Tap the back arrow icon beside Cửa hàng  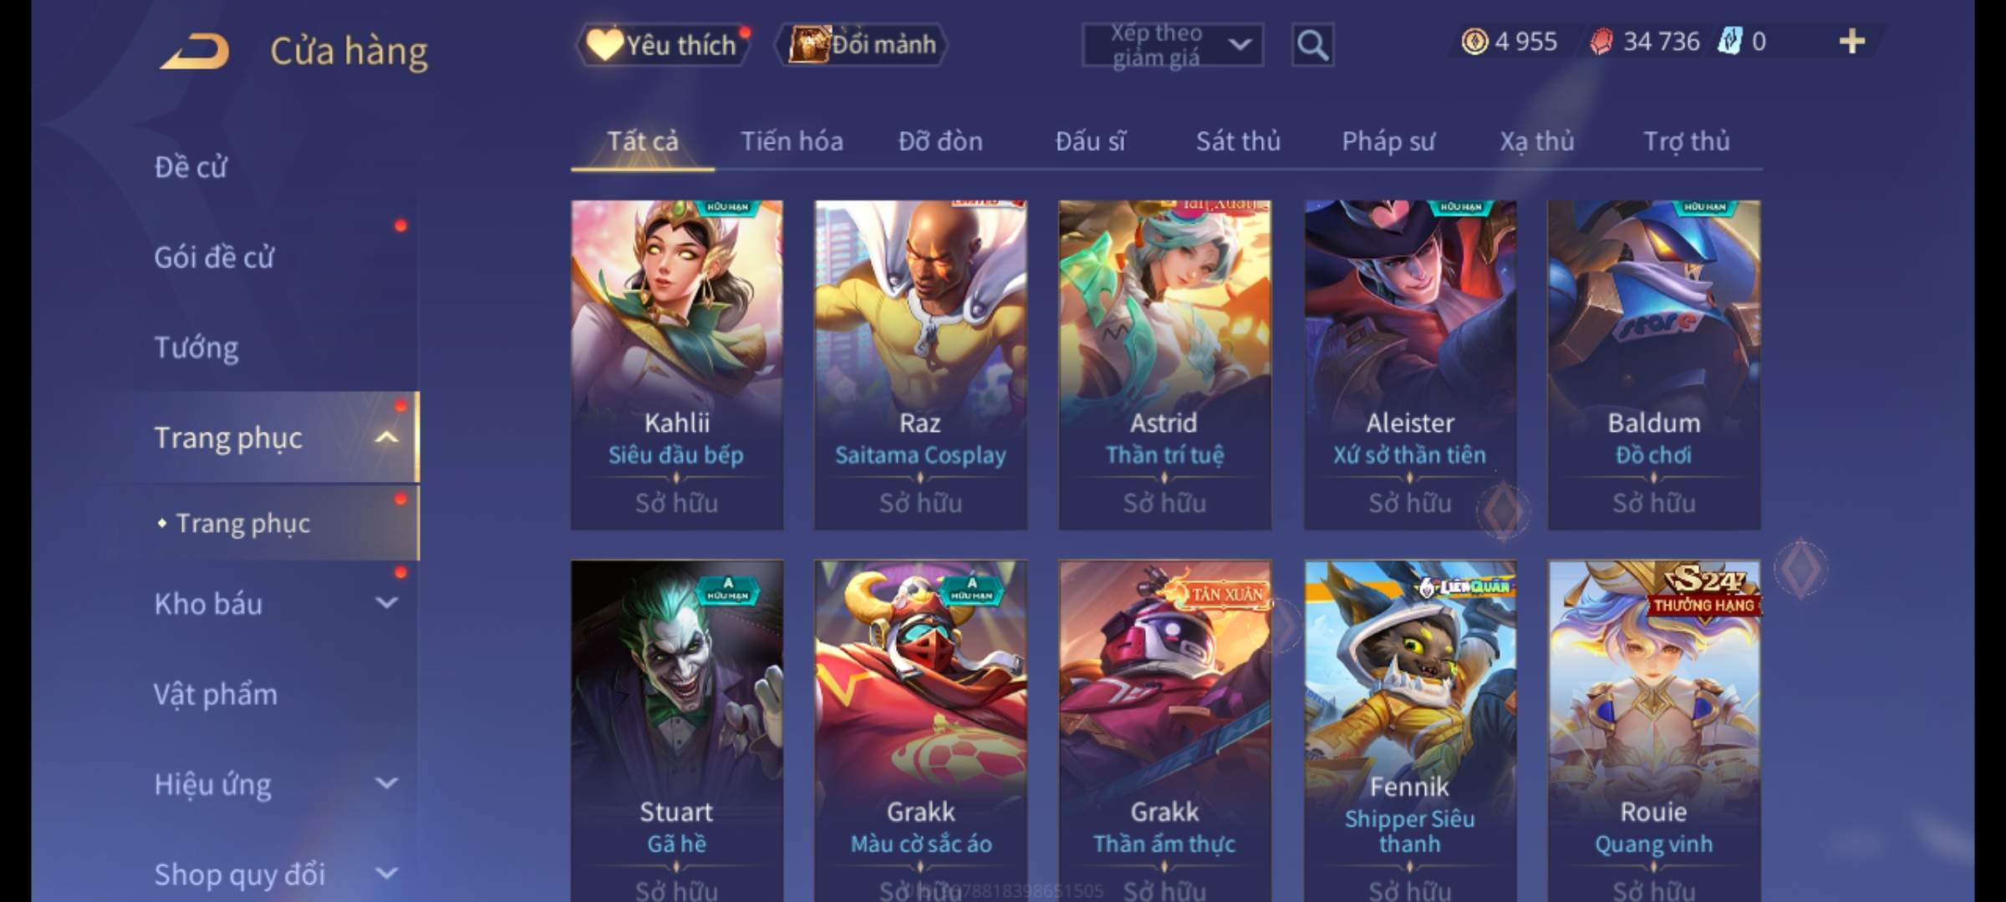[195, 51]
